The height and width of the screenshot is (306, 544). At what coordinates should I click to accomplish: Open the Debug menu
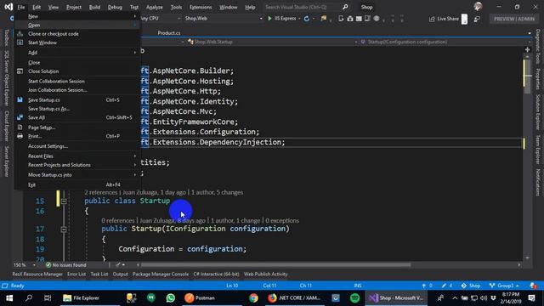click(115, 7)
